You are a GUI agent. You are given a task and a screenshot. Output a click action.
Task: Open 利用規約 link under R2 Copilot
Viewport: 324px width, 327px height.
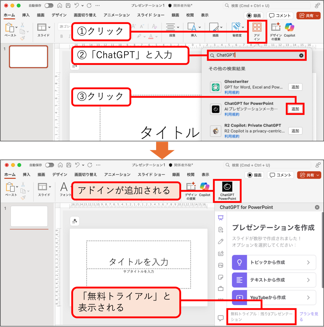click(232, 136)
